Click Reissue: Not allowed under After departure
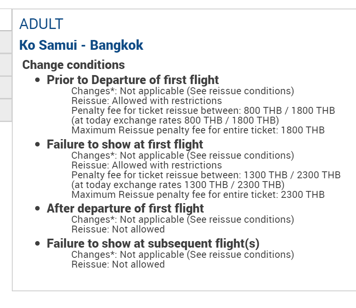This screenshot has width=356, height=308. coord(118,229)
